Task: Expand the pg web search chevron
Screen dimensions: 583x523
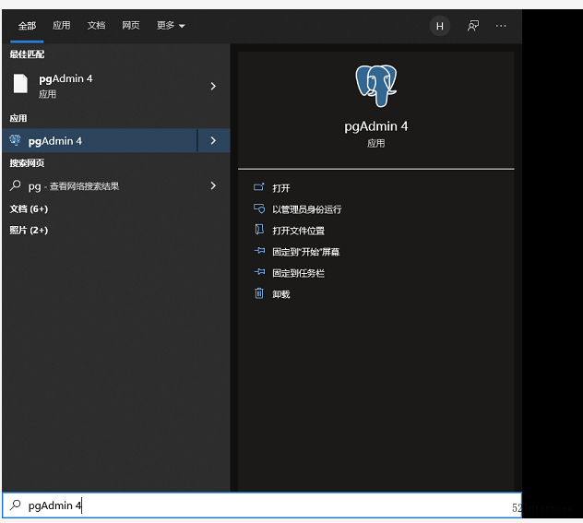Action: pyautogui.click(x=213, y=185)
